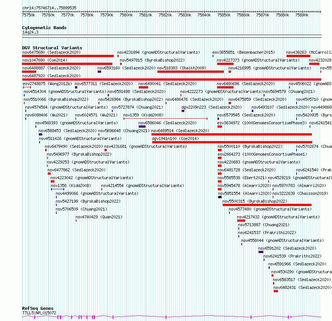Select the esv3634972 (1000GenomesConsortiumPhase3) label
332x321 pixels.
(x=262, y=123)
